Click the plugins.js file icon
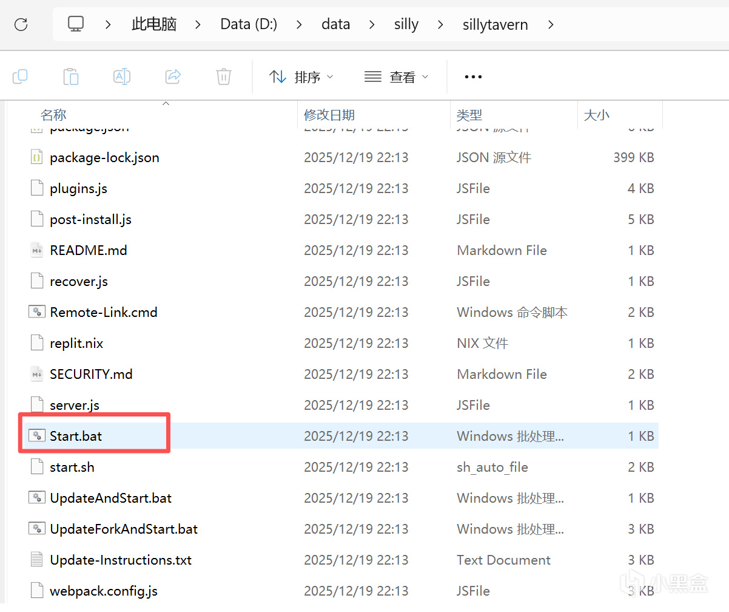The height and width of the screenshot is (612, 729). pos(37,188)
